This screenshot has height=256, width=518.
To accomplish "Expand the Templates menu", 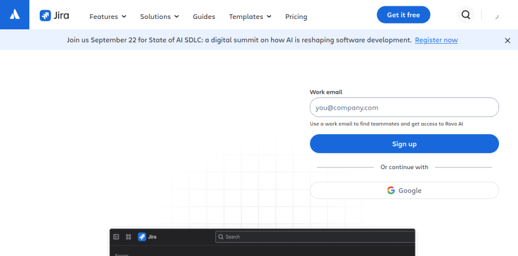I will coord(250,17).
